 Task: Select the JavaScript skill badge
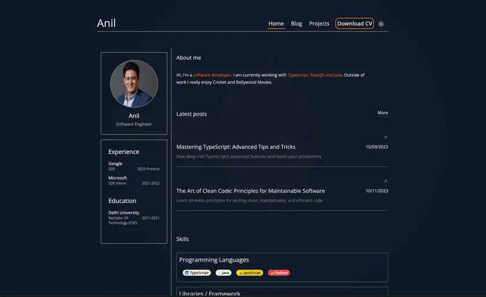250,273
